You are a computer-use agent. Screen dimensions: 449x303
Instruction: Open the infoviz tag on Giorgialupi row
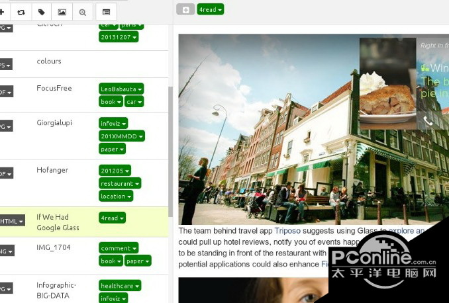pyautogui.click(x=113, y=123)
